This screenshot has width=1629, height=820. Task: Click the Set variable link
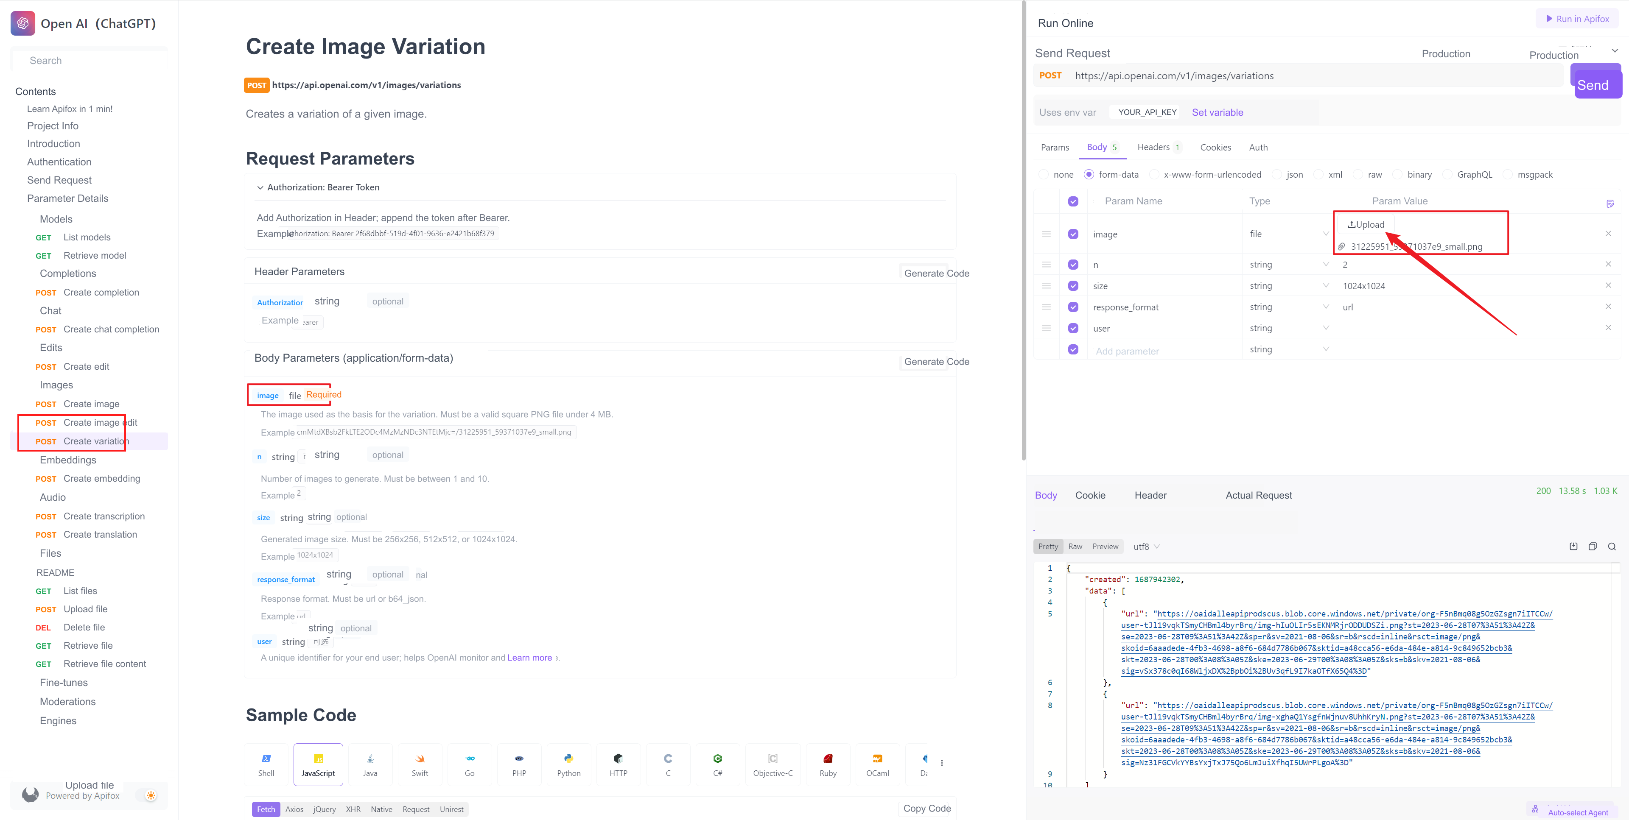click(x=1218, y=112)
